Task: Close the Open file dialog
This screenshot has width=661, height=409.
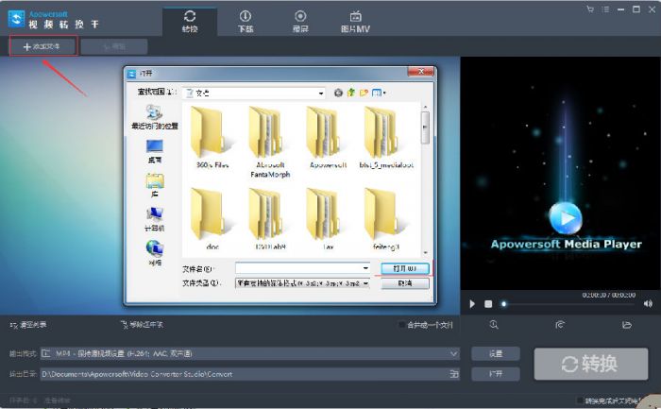Action: tap(420, 72)
